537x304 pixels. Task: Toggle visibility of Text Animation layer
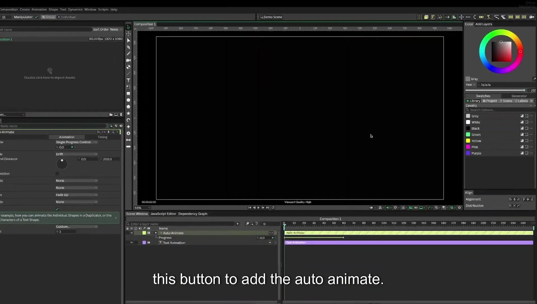point(131,243)
